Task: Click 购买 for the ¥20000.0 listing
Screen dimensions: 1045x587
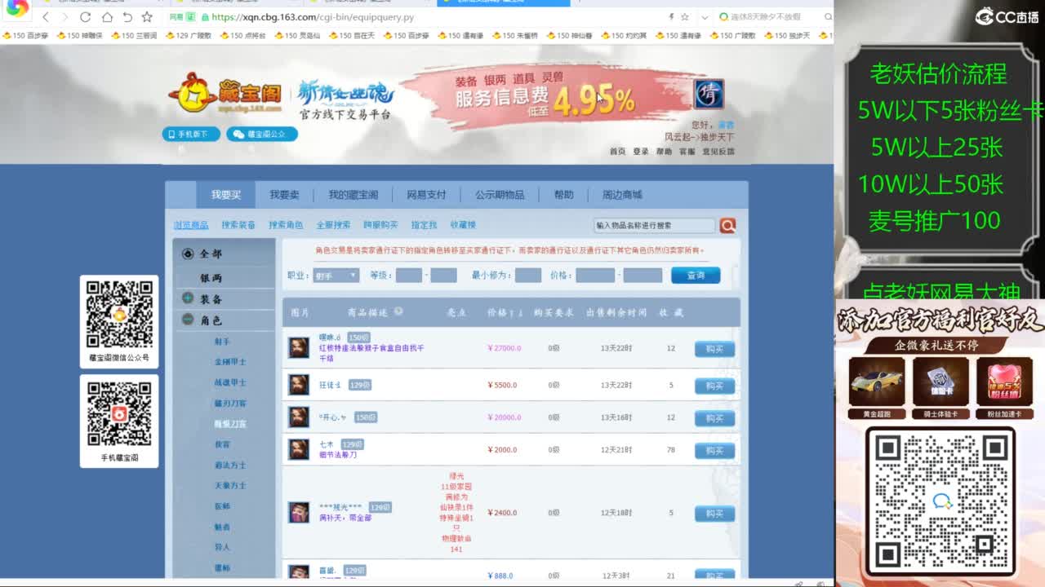Action: click(x=714, y=418)
